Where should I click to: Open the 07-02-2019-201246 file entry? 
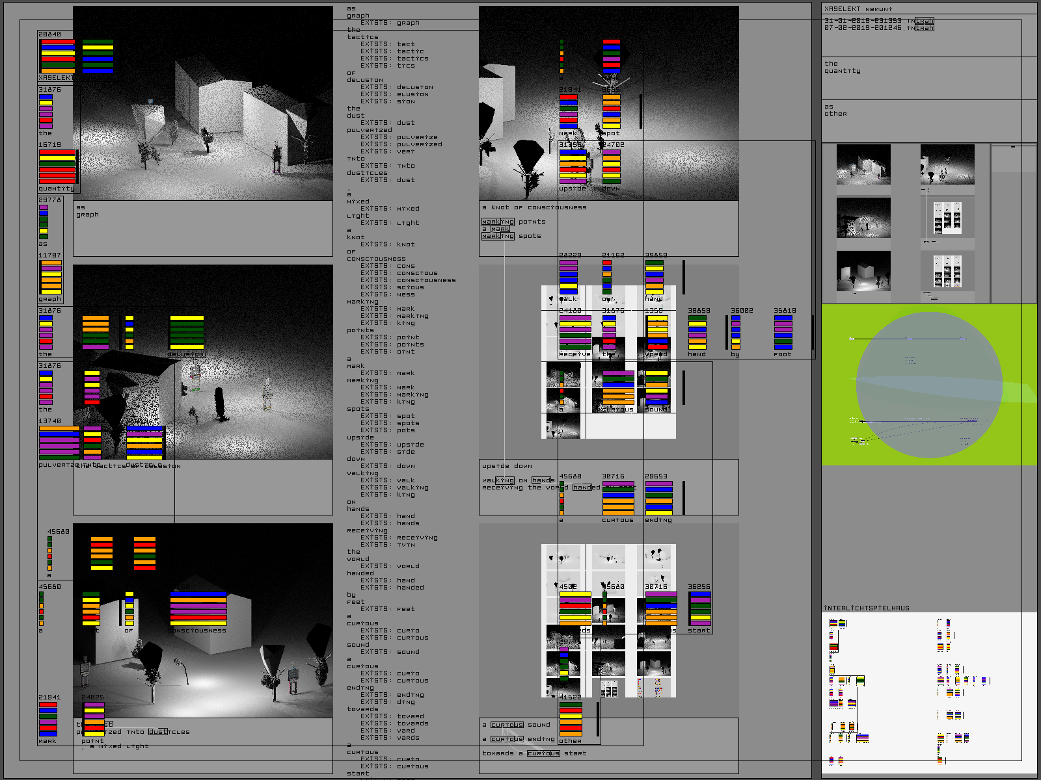tap(878, 28)
